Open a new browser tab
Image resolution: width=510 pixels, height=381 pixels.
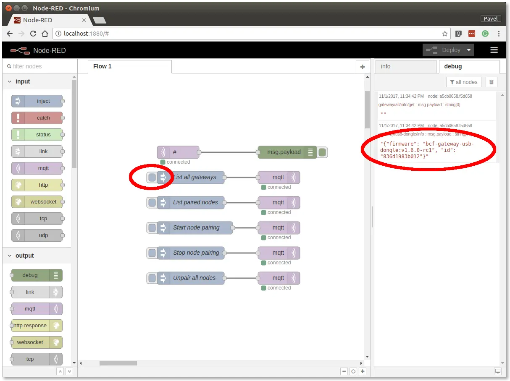(x=100, y=20)
